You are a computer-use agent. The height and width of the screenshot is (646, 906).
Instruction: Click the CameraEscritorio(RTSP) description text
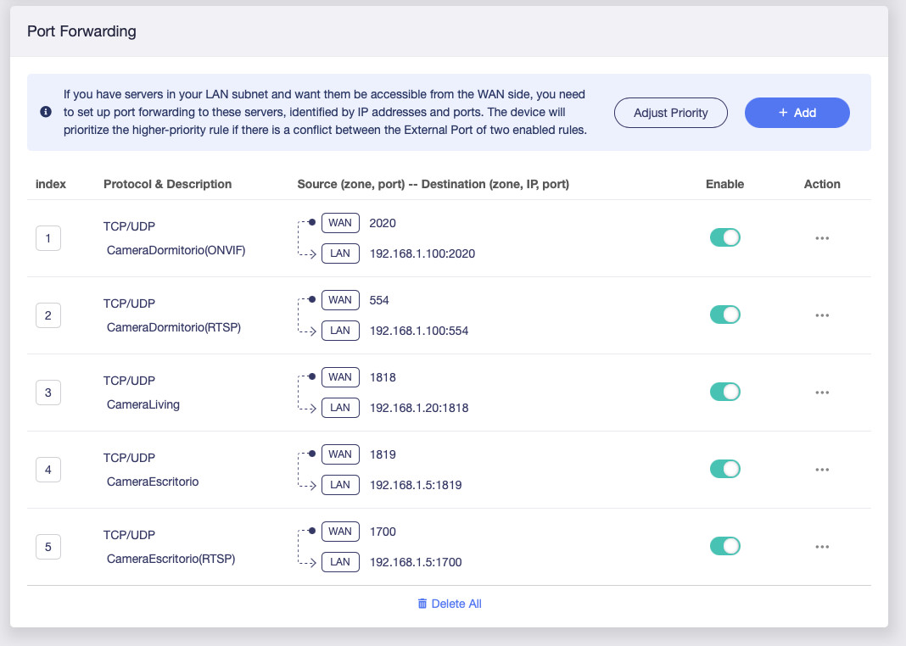[171, 559]
